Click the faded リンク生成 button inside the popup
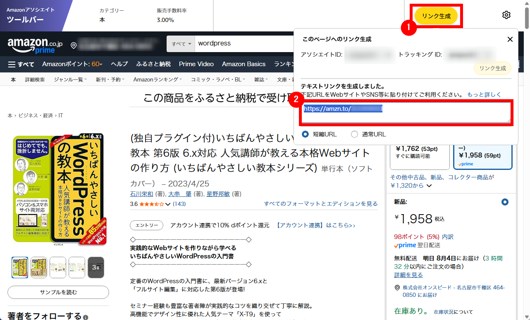The height and width of the screenshot is (320, 530). click(492, 68)
